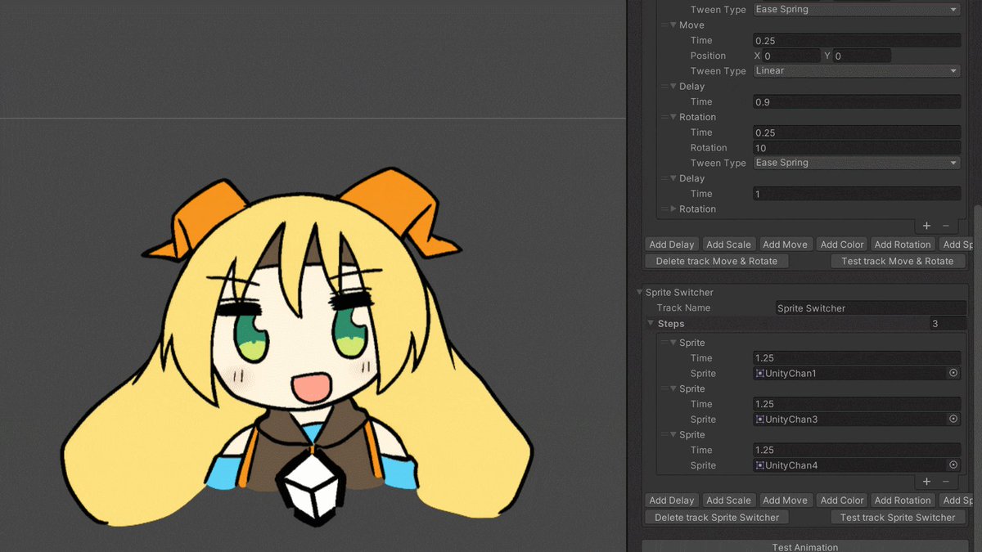Screen dimensions: 982x552
Task: Add step with plus in Sprite Switcher list
Action: click(926, 482)
